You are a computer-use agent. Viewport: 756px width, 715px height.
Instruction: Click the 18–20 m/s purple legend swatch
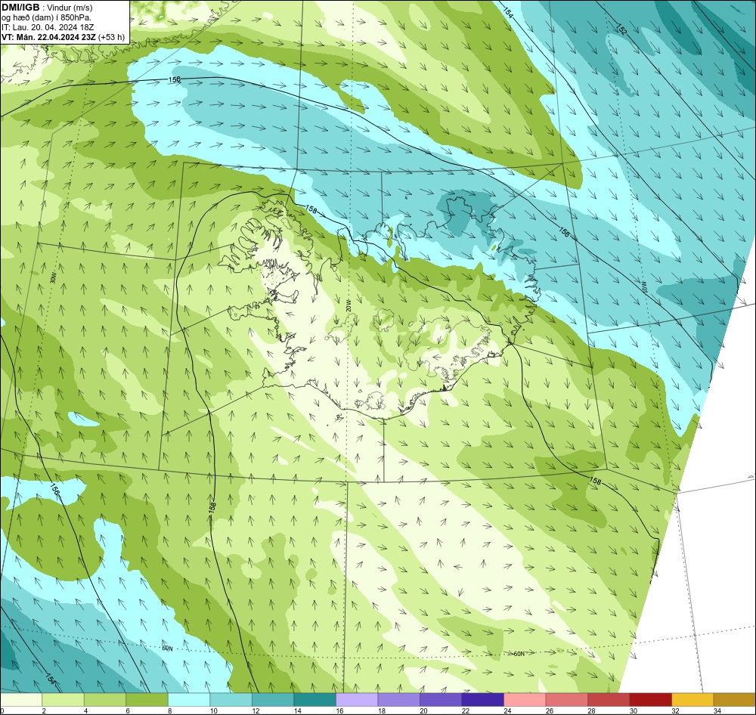398,700
